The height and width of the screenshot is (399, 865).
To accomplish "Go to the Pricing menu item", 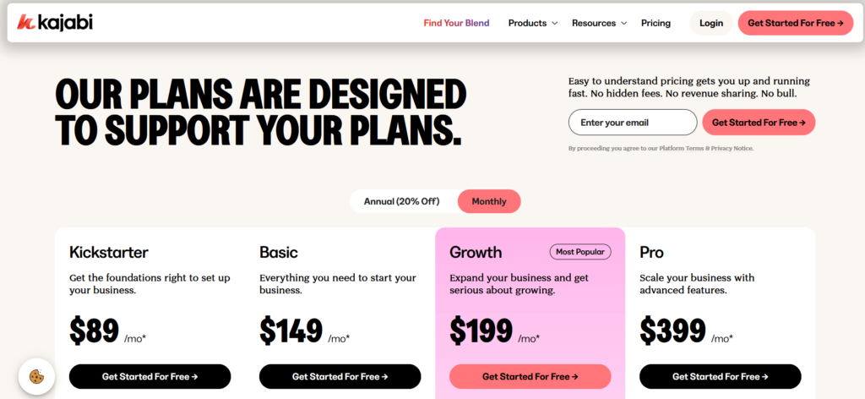I will pos(656,23).
